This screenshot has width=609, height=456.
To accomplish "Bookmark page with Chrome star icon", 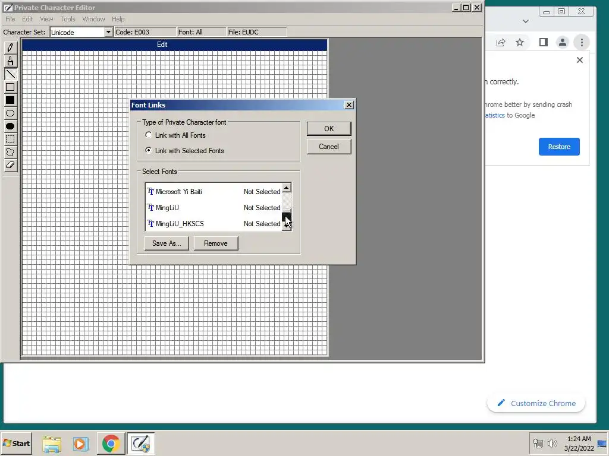I will (x=520, y=42).
